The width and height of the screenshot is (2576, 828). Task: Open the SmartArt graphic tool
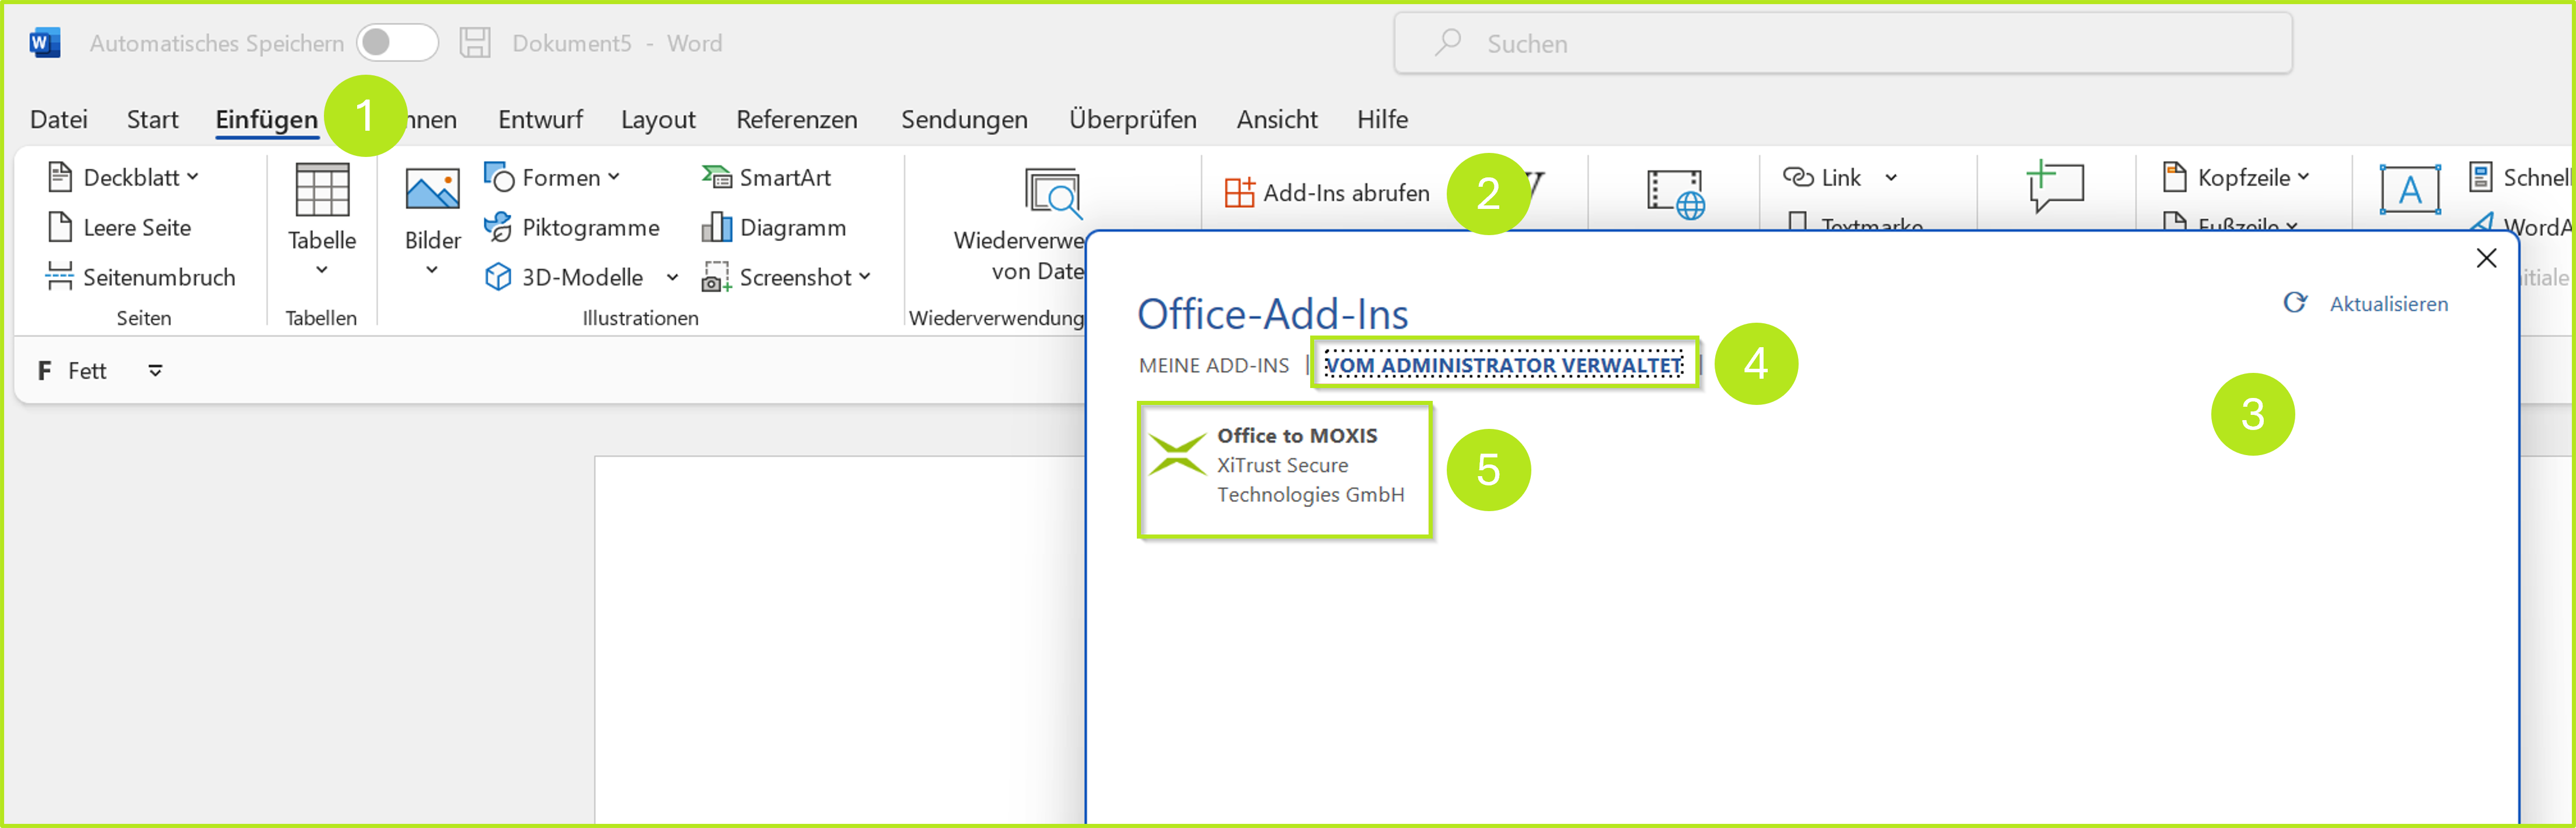click(767, 177)
